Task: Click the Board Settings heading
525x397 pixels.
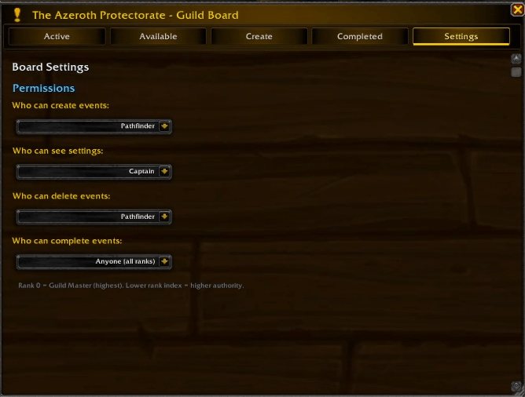Action: point(50,67)
